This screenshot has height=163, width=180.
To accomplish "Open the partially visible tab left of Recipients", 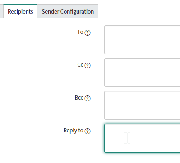I will (1, 11).
